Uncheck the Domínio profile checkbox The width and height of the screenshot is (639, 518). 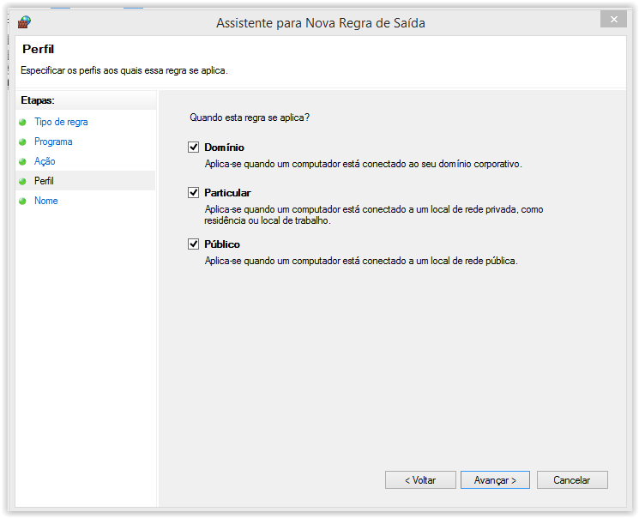pos(193,148)
